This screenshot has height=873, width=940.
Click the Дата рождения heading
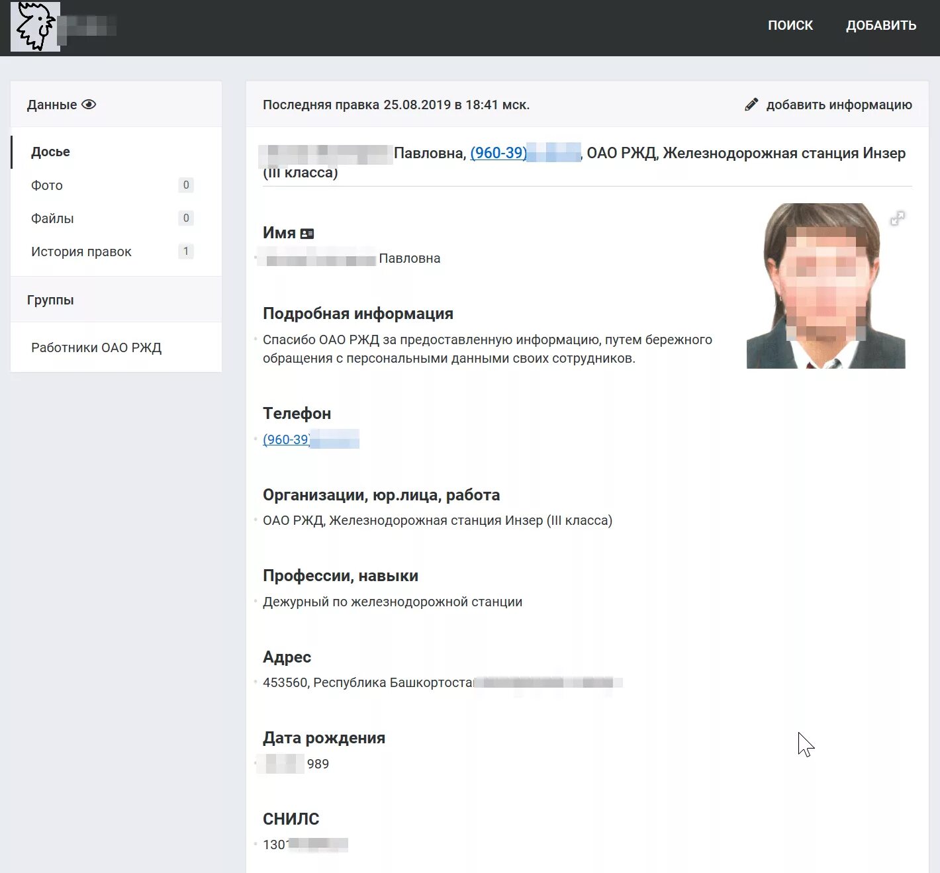324,738
